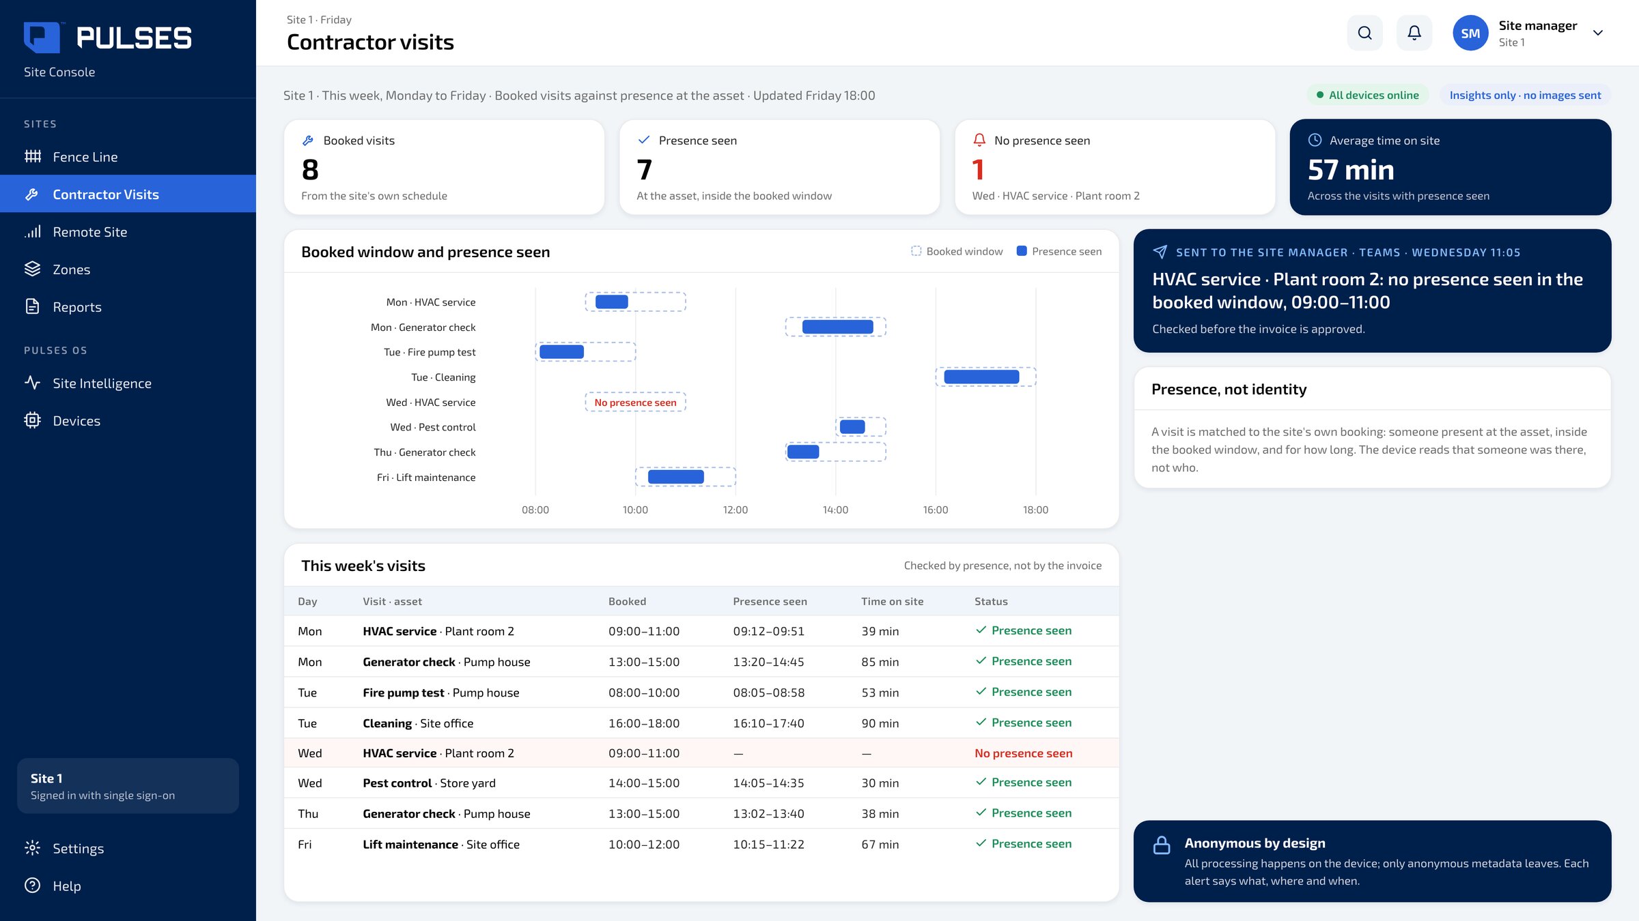Click the Pest control Store yard entry
Viewport: 1639px width, 921px height.
(429, 783)
